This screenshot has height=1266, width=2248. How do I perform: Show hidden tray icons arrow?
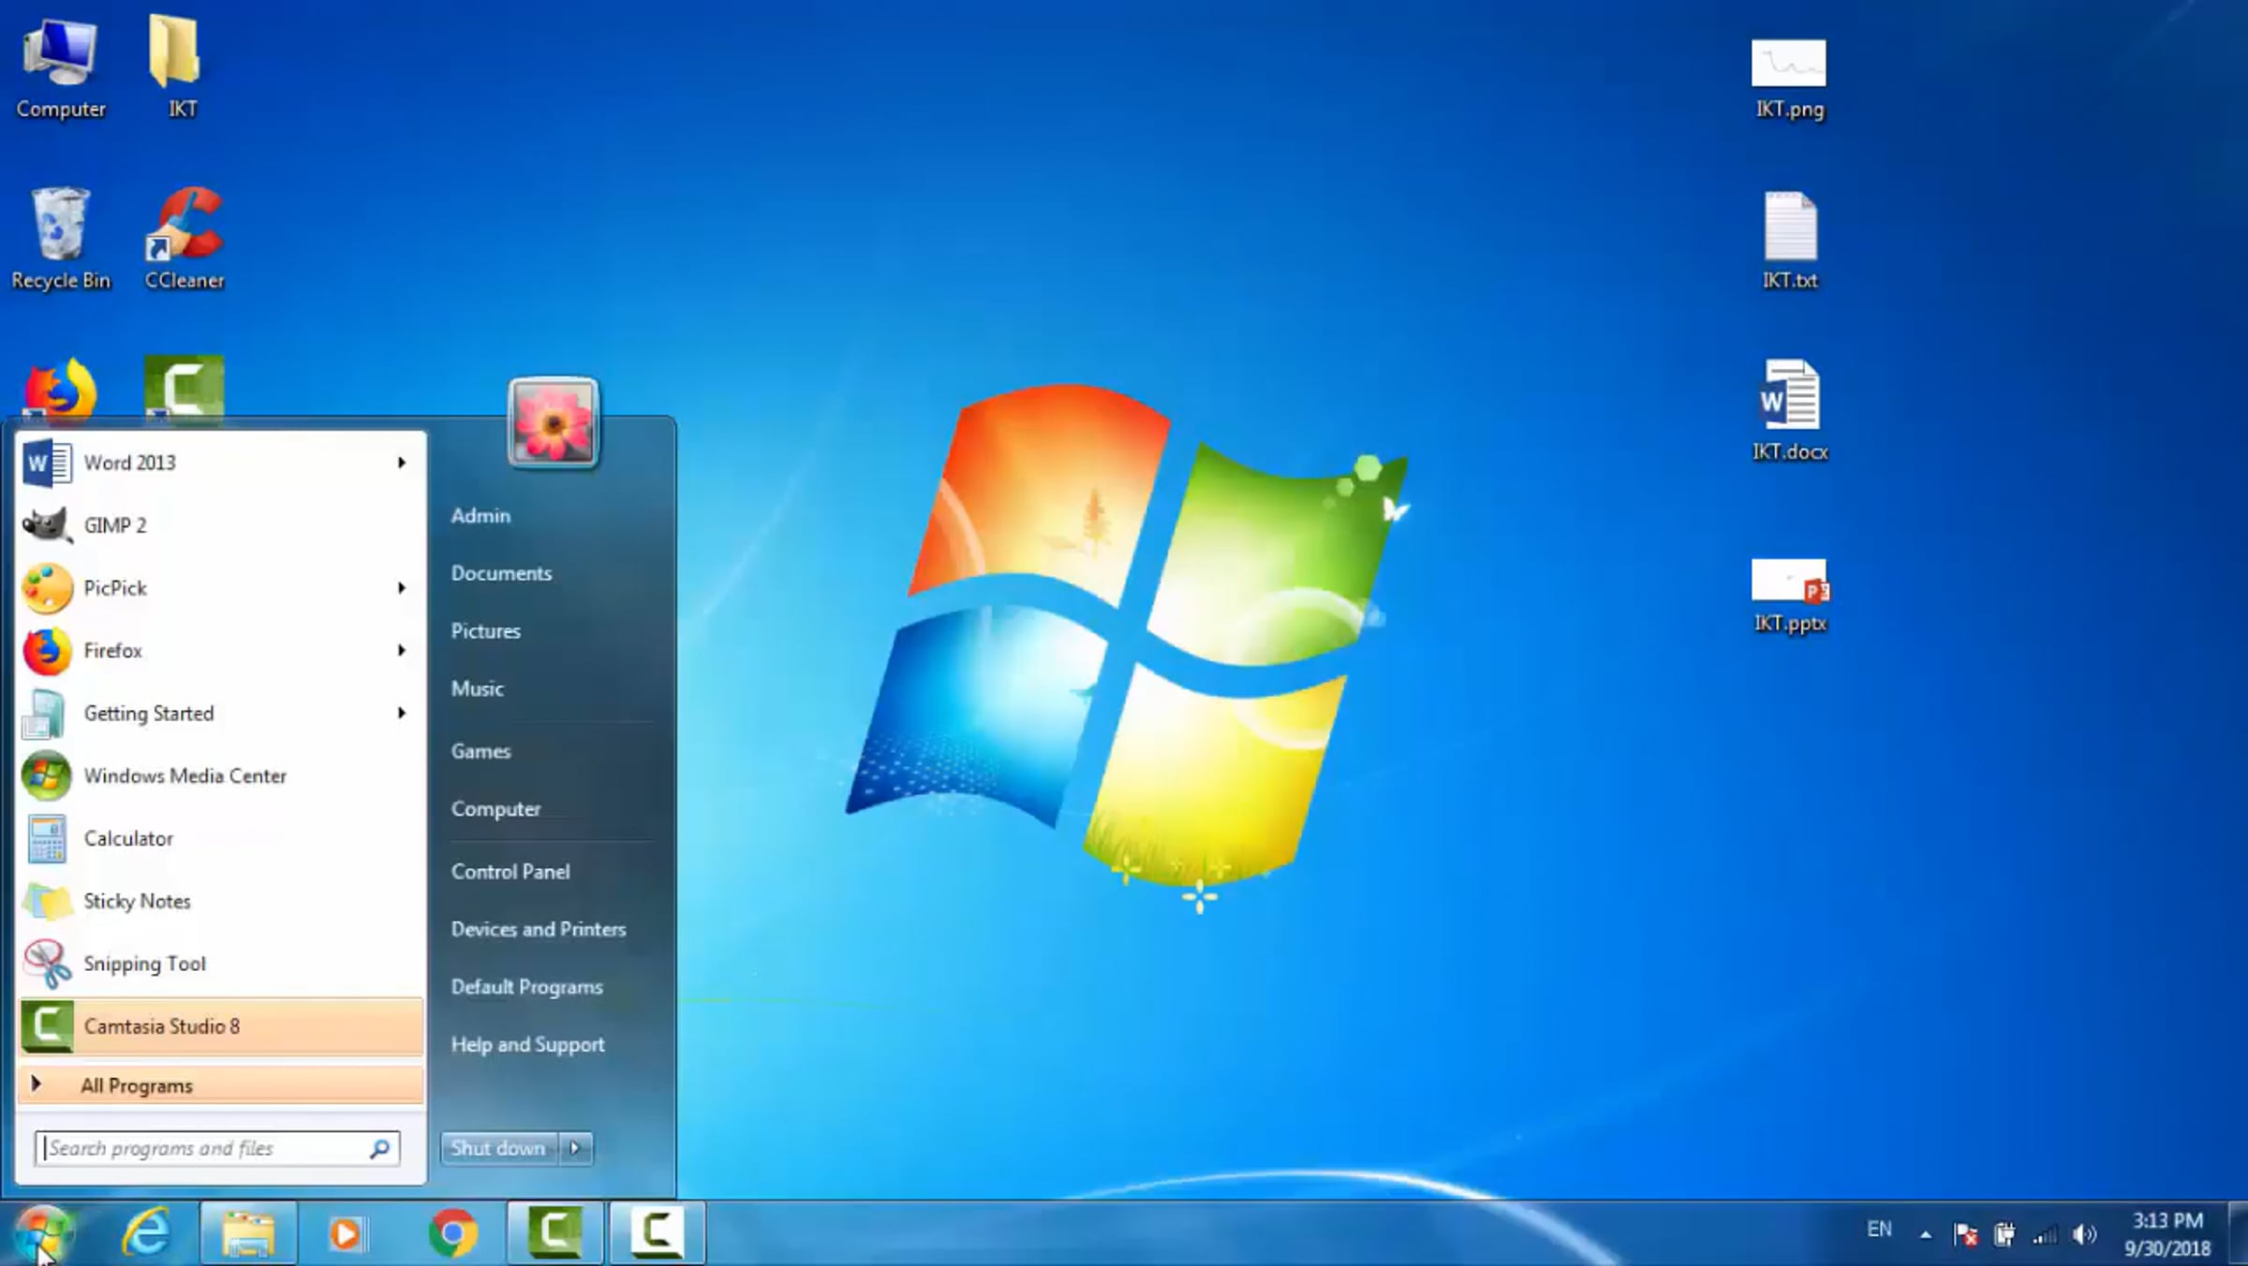(1926, 1234)
